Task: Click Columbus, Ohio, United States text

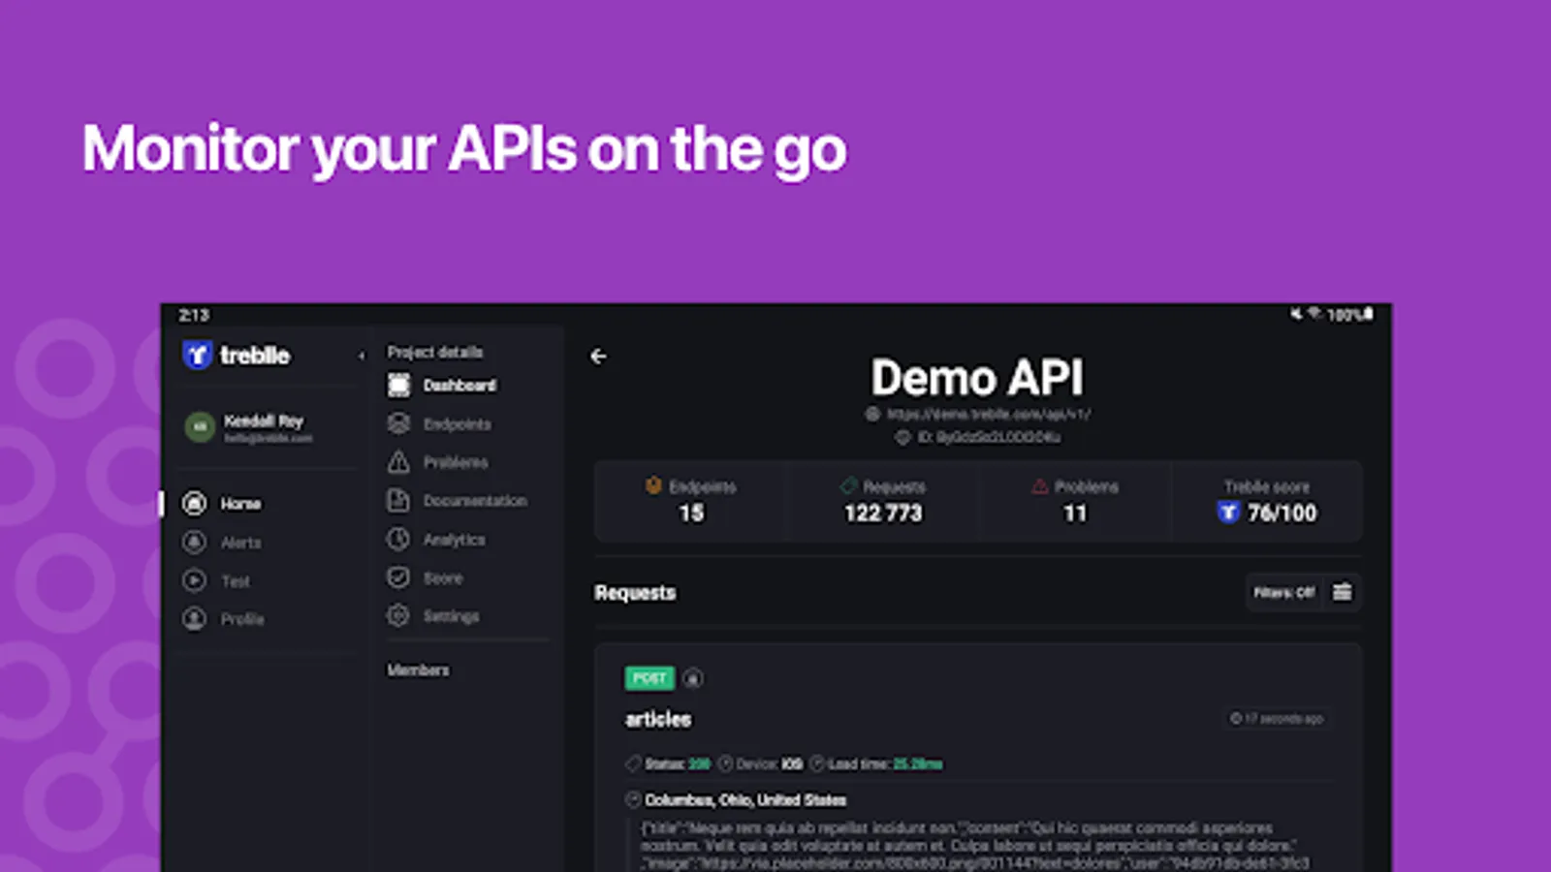Action: tap(745, 799)
